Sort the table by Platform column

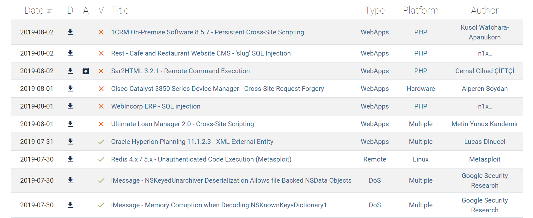click(420, 10)
